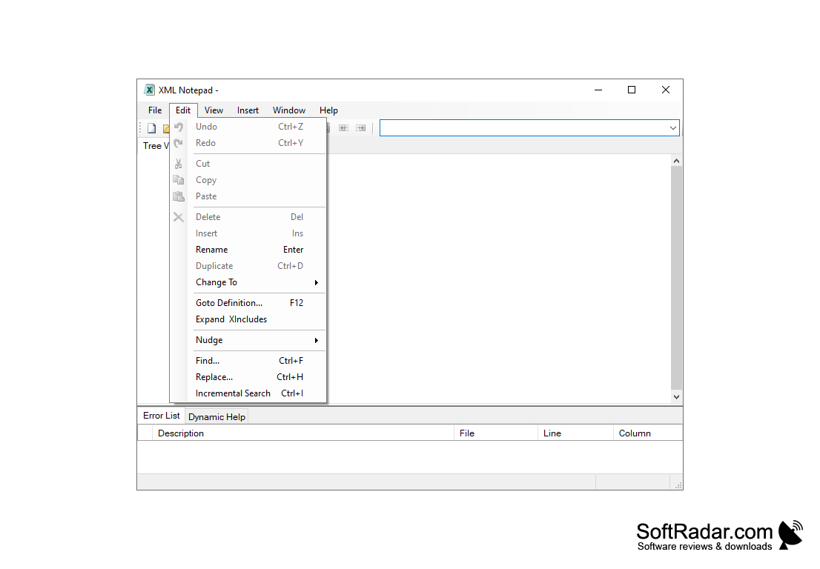
Task: Open the Insert menu
Action: (248, 110)
